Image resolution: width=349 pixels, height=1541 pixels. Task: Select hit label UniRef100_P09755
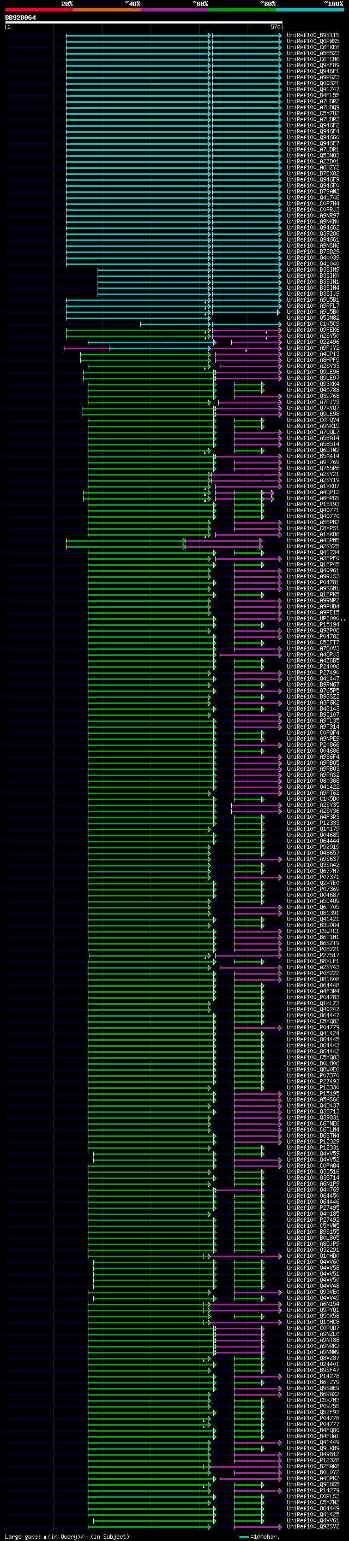(313, 1406)
